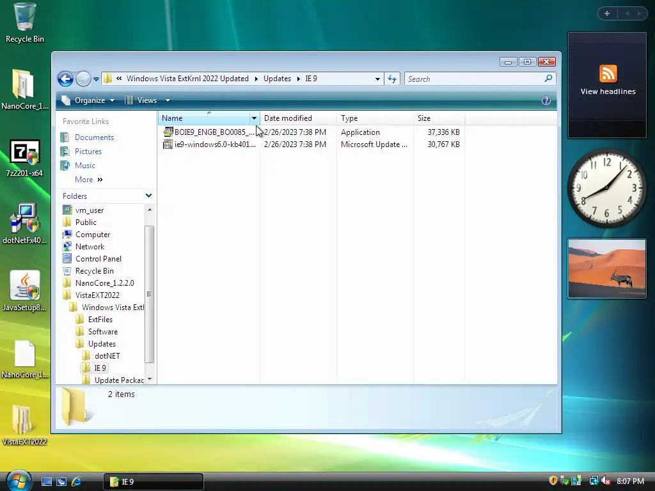
Task: Collapse the Folders pane chevron
Action: (x=148, y=196)
